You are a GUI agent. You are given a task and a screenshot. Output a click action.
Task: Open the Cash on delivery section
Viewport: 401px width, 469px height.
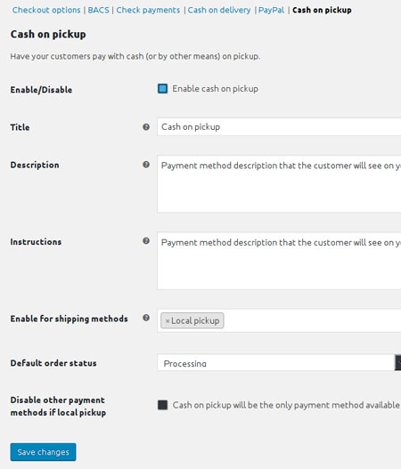[219, 10]
